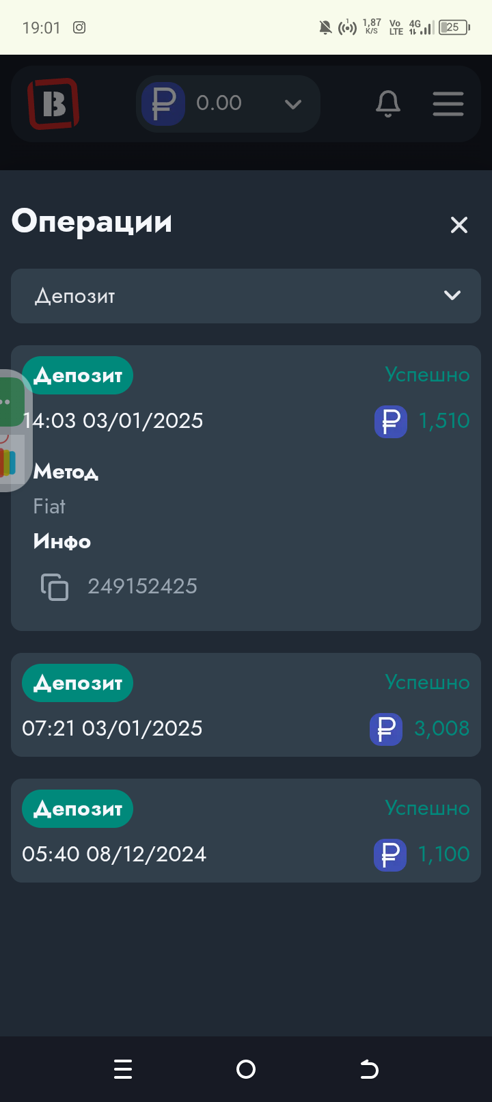492x1102 pixels.
Task: Tap the Instagram status bar icon
Action: click(x=79, y=27)
